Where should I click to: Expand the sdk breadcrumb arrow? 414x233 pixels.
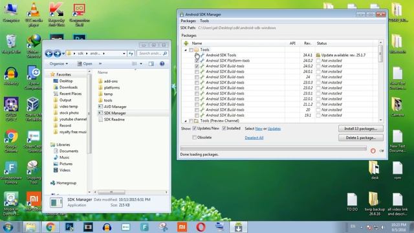[87, 54]
